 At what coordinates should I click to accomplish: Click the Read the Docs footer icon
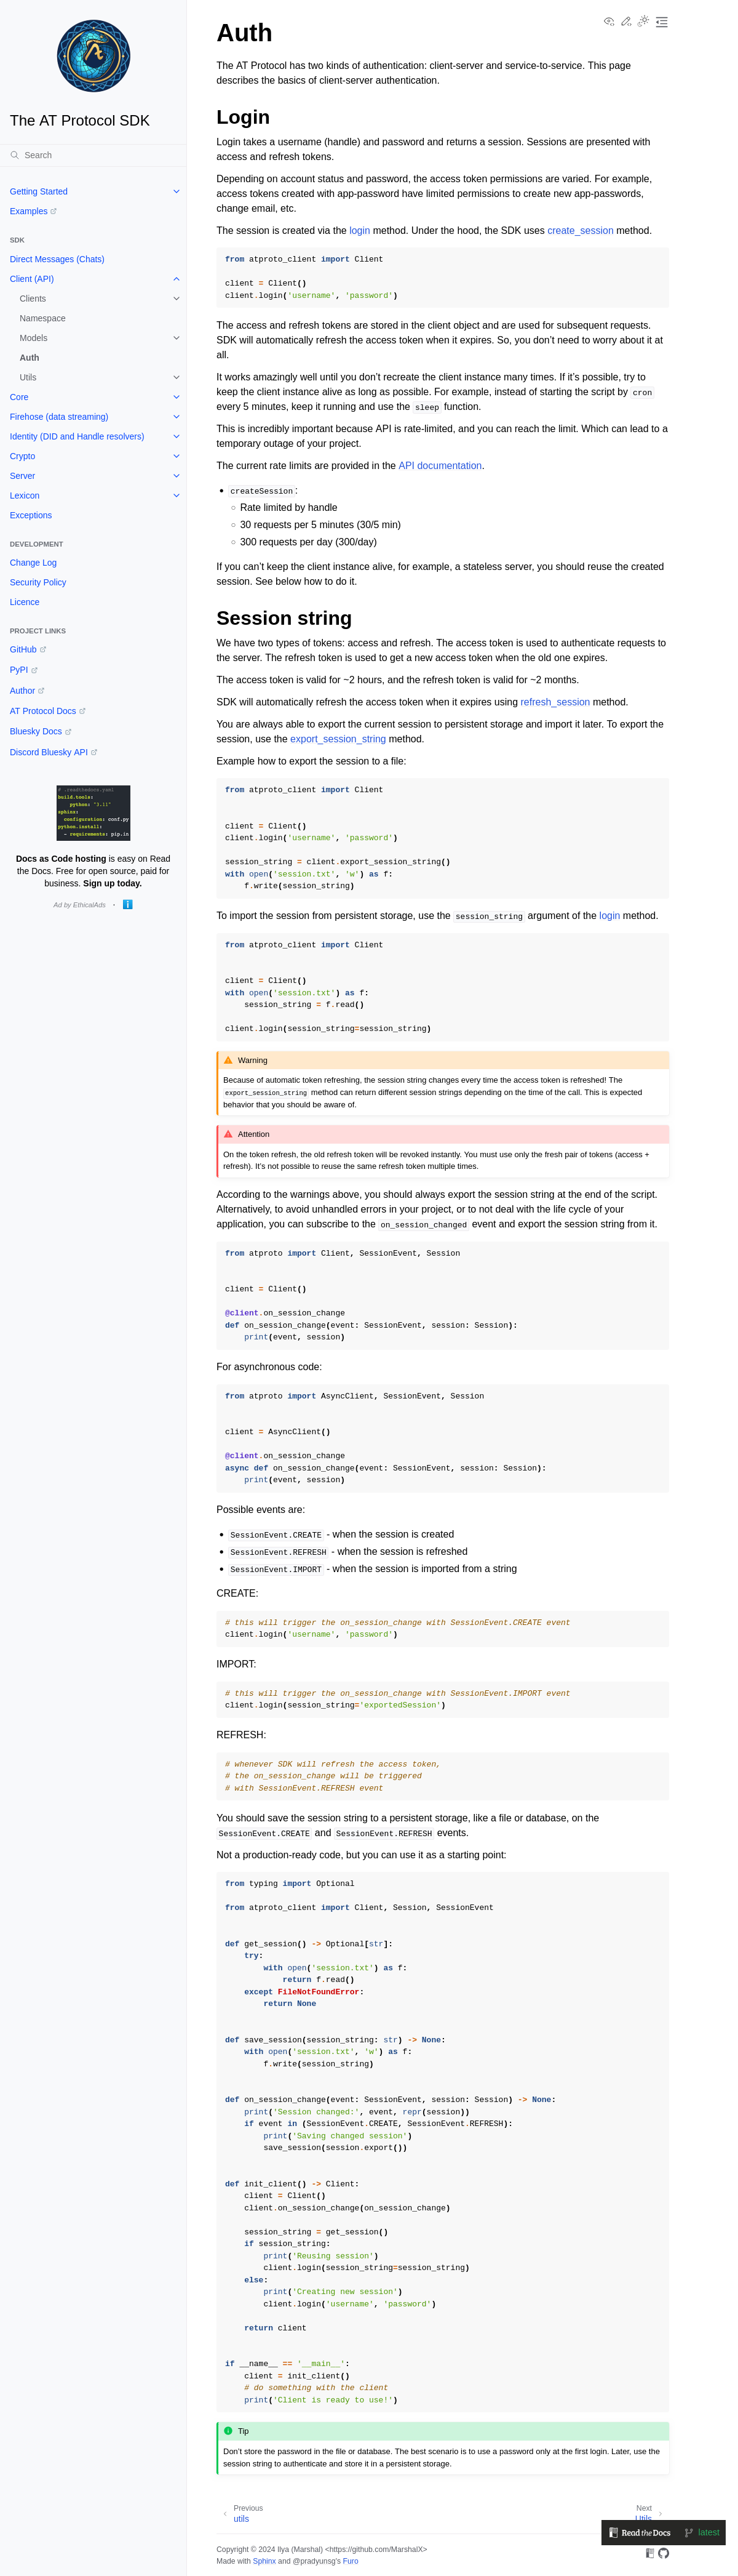[650, 2553]
